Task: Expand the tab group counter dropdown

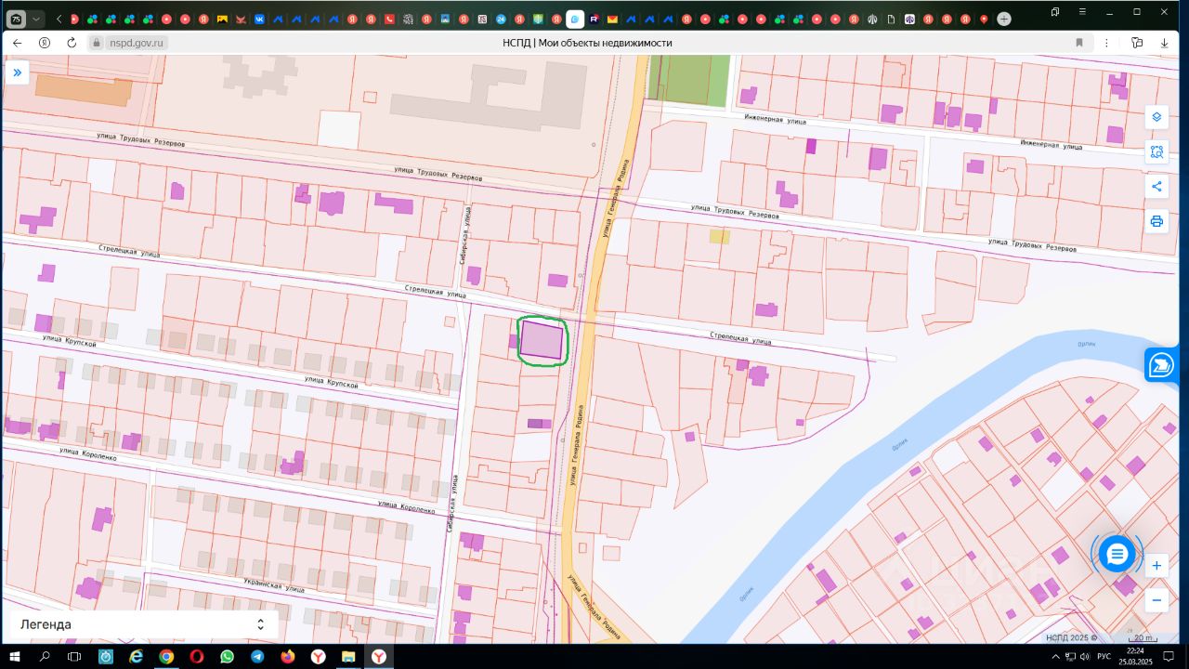Action: click(x=36, y=19)
